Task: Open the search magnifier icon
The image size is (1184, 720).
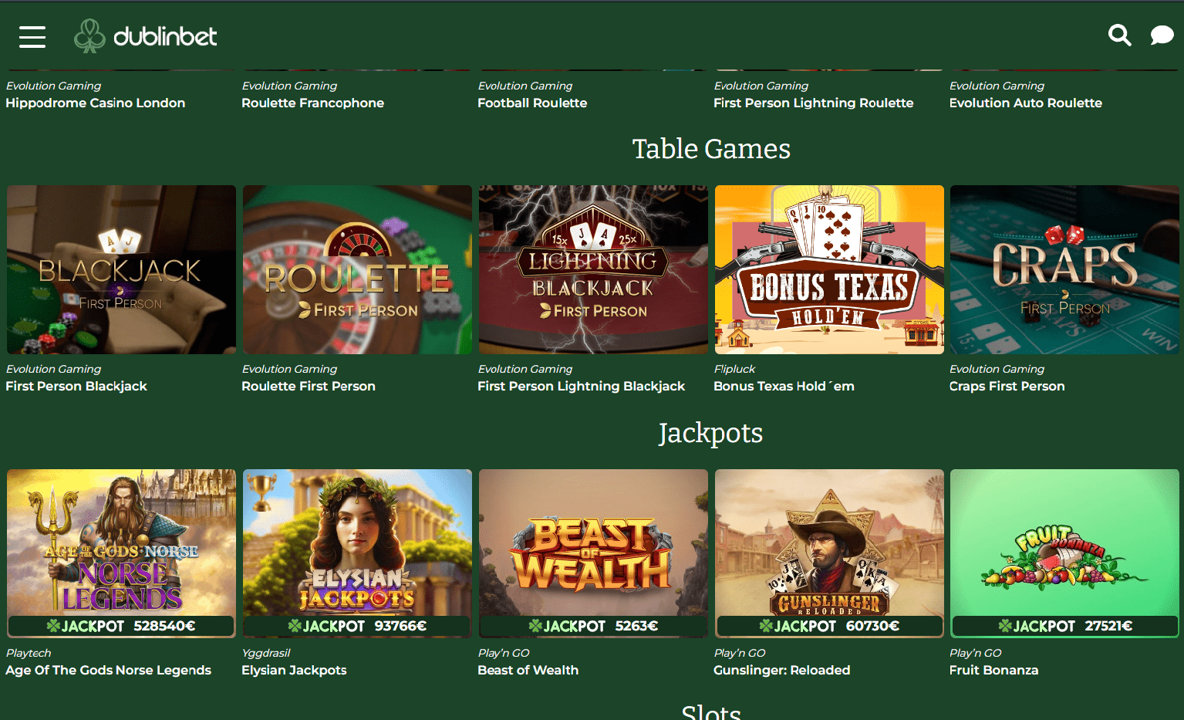Action: 1119,35
